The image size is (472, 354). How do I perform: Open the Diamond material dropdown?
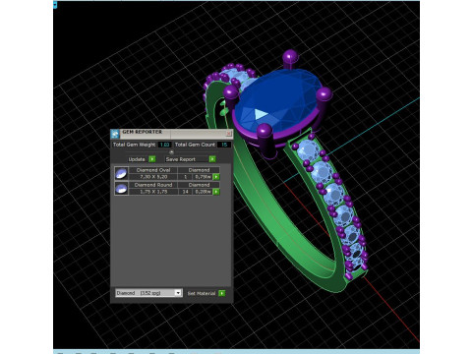148,293
